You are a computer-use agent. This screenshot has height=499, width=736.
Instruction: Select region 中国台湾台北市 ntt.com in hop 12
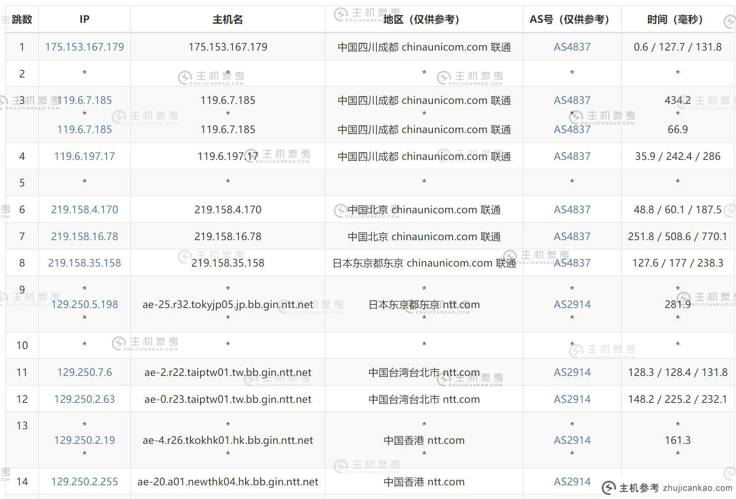click(x=424, y=399)
